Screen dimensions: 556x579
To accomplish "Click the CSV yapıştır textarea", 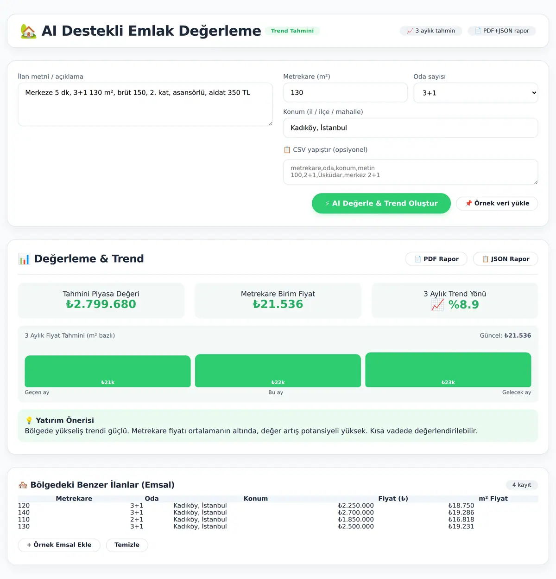I will click(411, 172).
